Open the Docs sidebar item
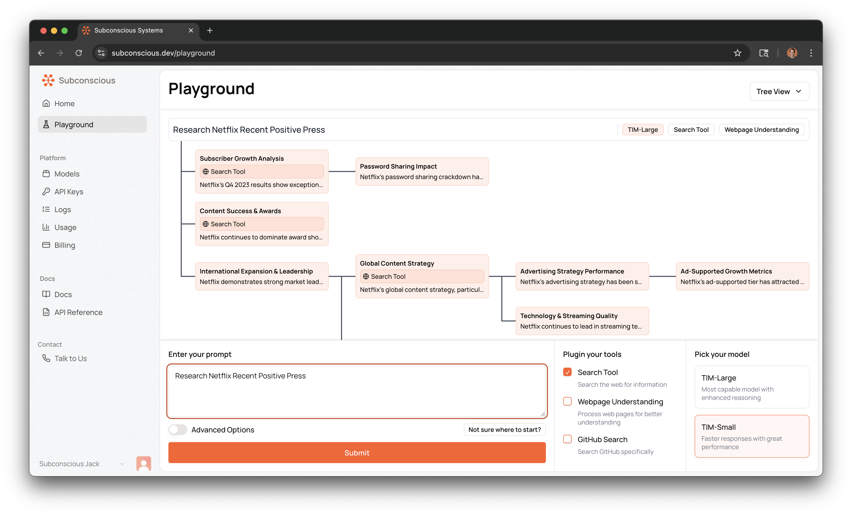Image resolution: width=852 pixels, height=515 pixels. pos(63,294)
